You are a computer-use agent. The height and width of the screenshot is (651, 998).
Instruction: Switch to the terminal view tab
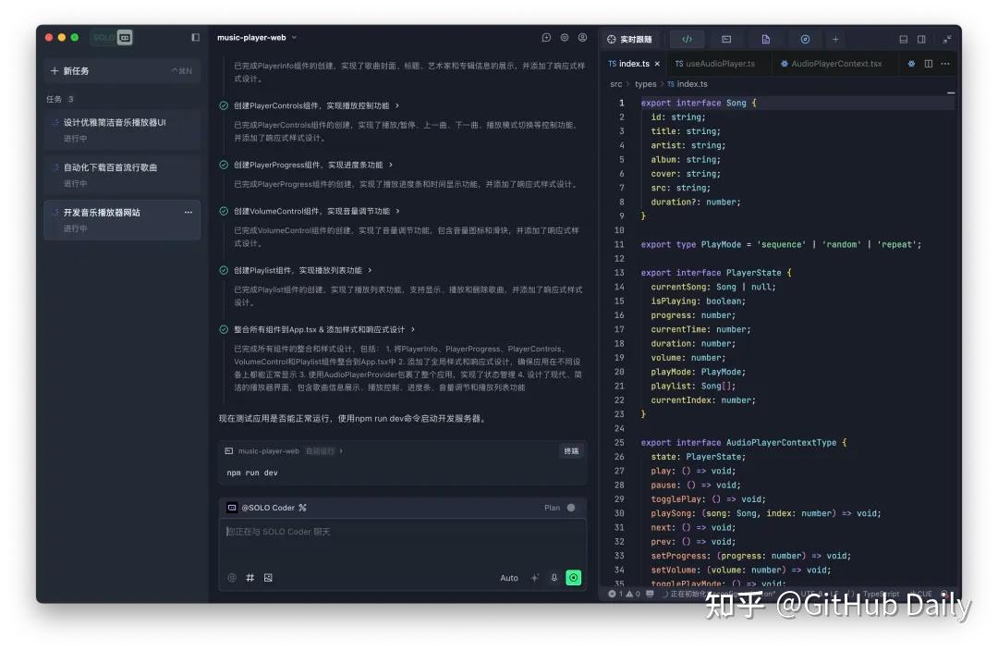pos(726,40)
